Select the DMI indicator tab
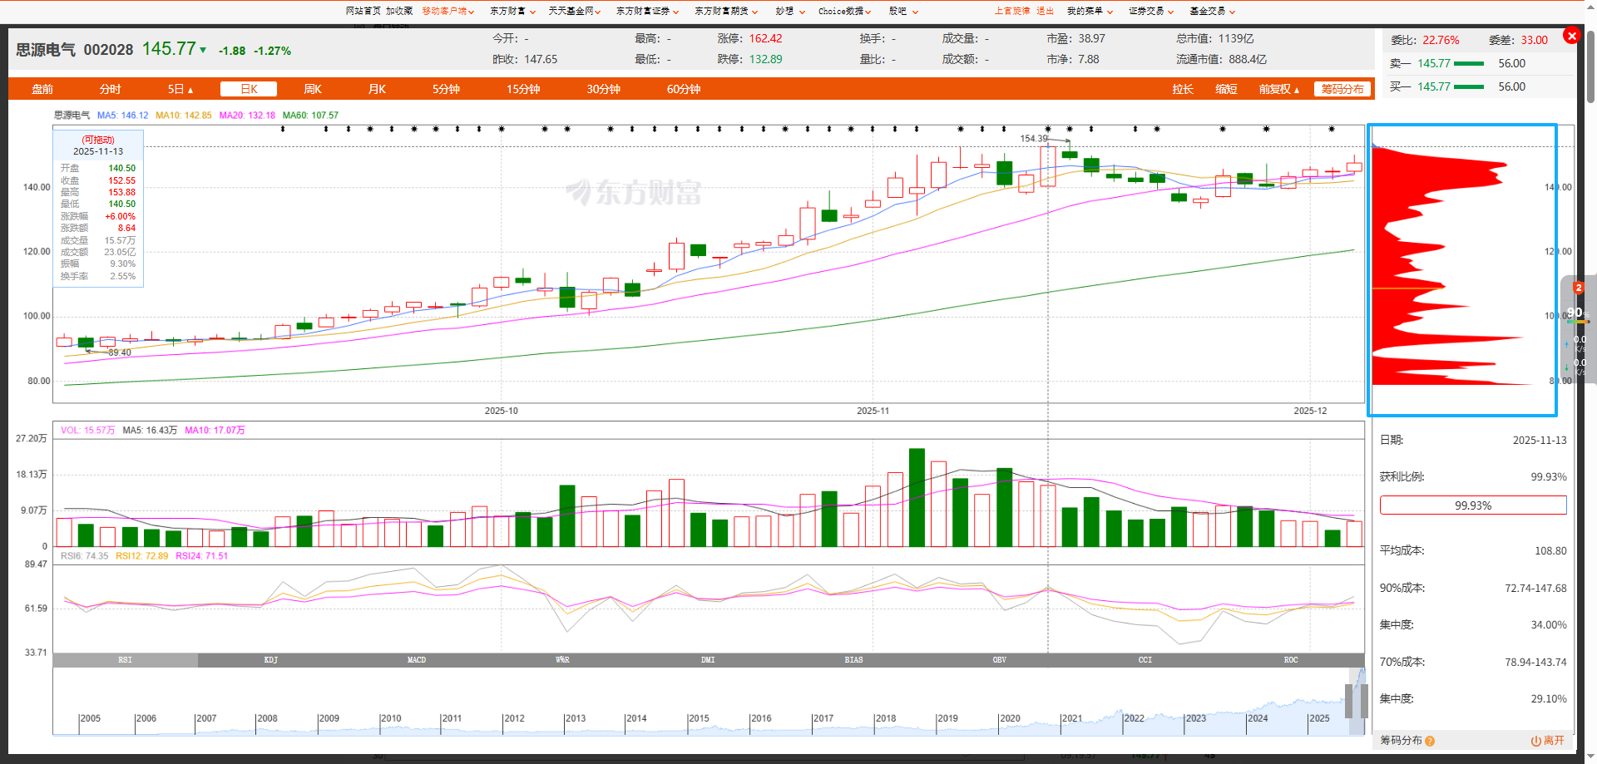The height and width of the screenshot is (764, 1597). tap(708, 660)
